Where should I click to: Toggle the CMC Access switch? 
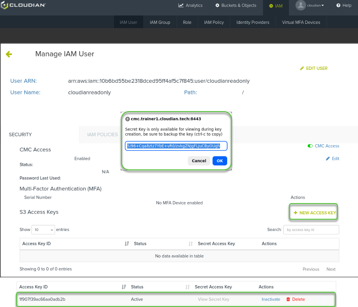[310, 146]
